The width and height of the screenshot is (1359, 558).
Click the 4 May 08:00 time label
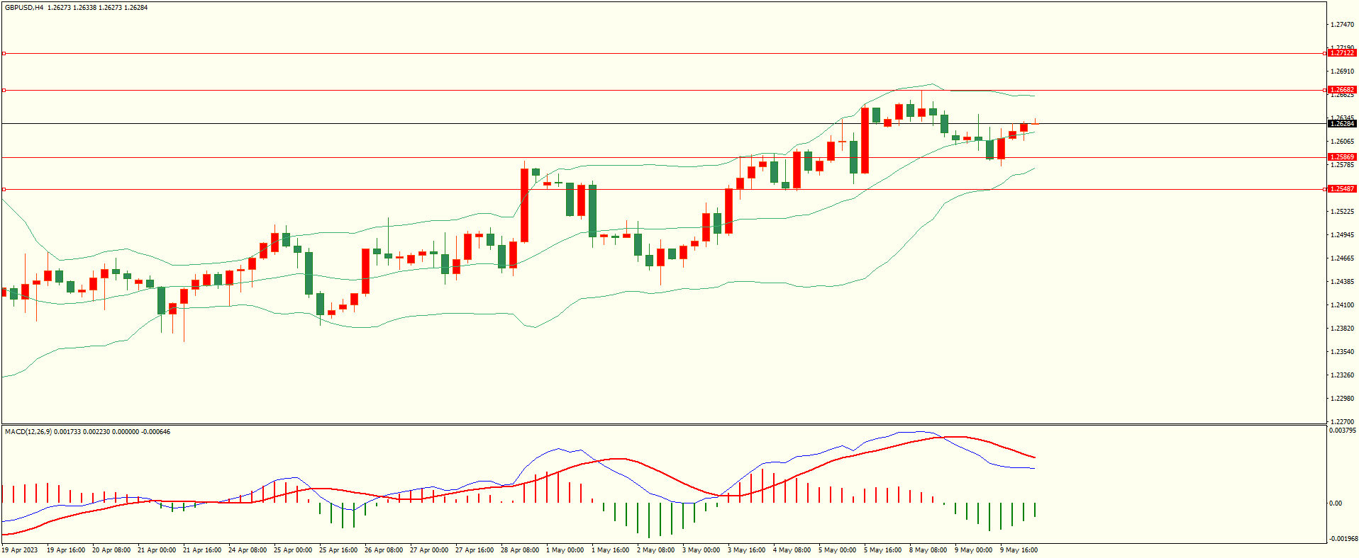(x=792, y=550)
